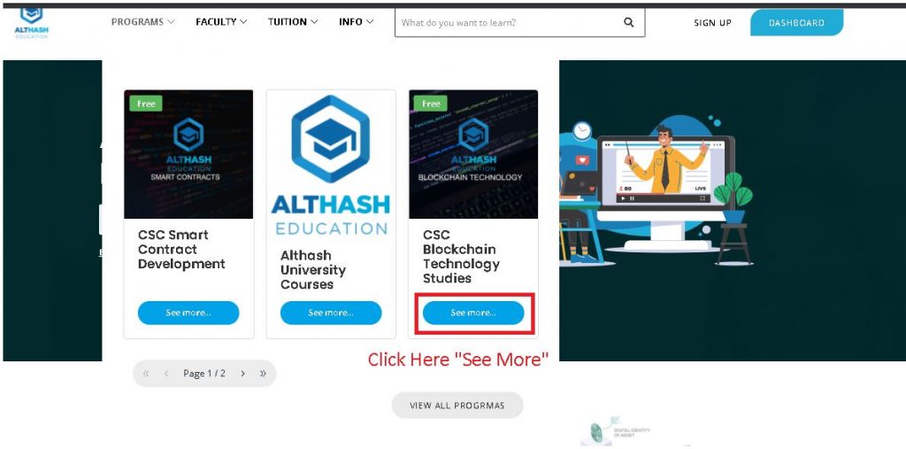The image size is (906, 449).
Task: Go to first page double-arrow icon
Action: [146, 374]
